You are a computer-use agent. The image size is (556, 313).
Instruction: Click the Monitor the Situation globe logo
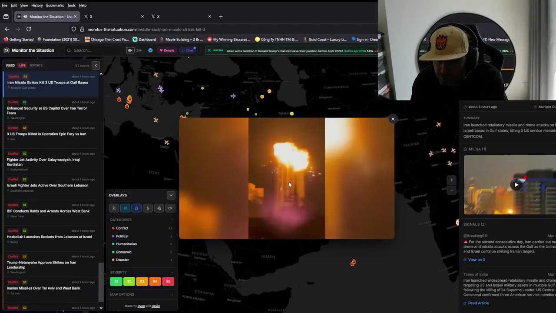(7, 50)
